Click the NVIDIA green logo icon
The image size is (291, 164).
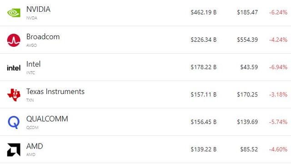(x=14, y=13)
